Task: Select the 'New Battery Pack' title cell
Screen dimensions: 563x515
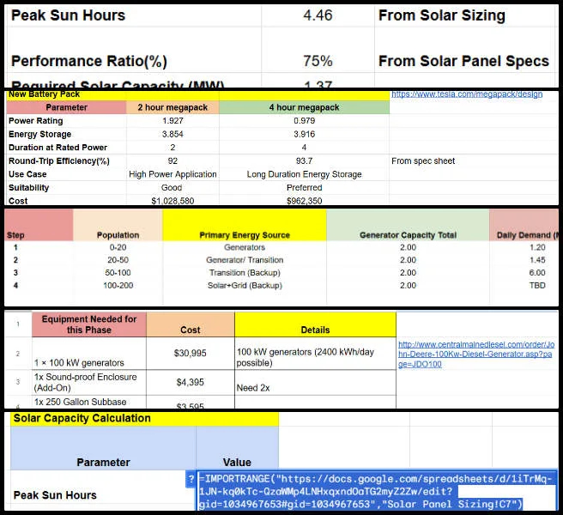Action: (x=66, y=94)
